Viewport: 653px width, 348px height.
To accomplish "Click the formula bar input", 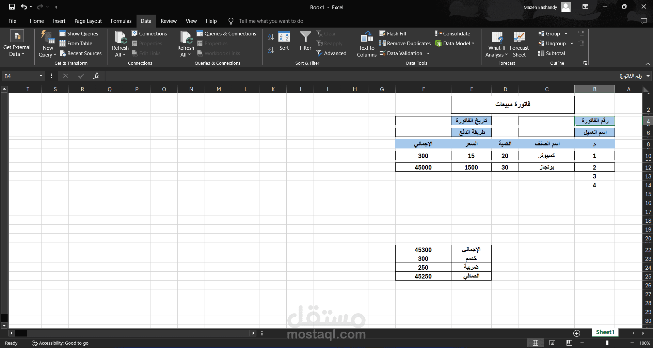I will tap(375, 76).
